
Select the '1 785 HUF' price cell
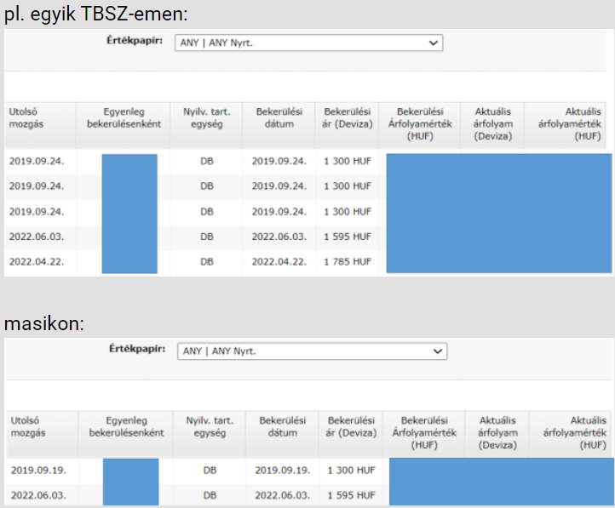[x=348, y=261]
